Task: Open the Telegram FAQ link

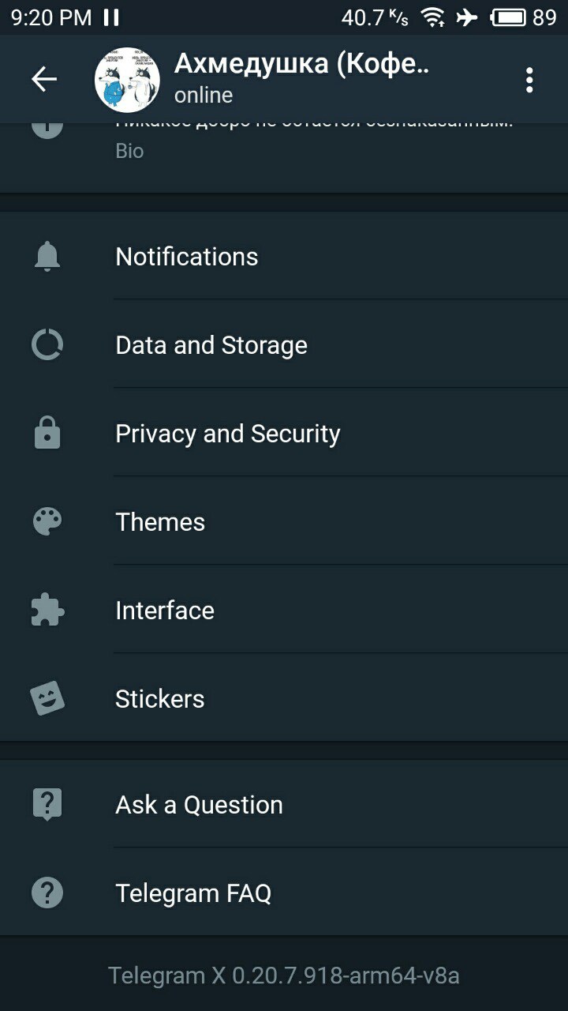Action: point(193,893)
